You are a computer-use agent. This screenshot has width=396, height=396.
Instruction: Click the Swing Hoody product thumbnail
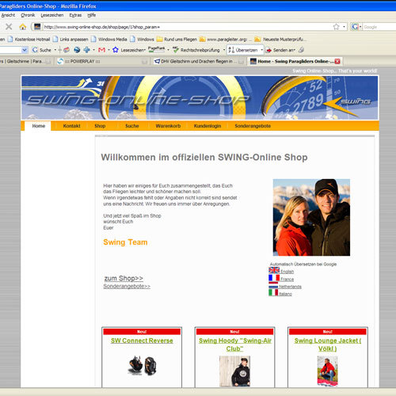234,371
